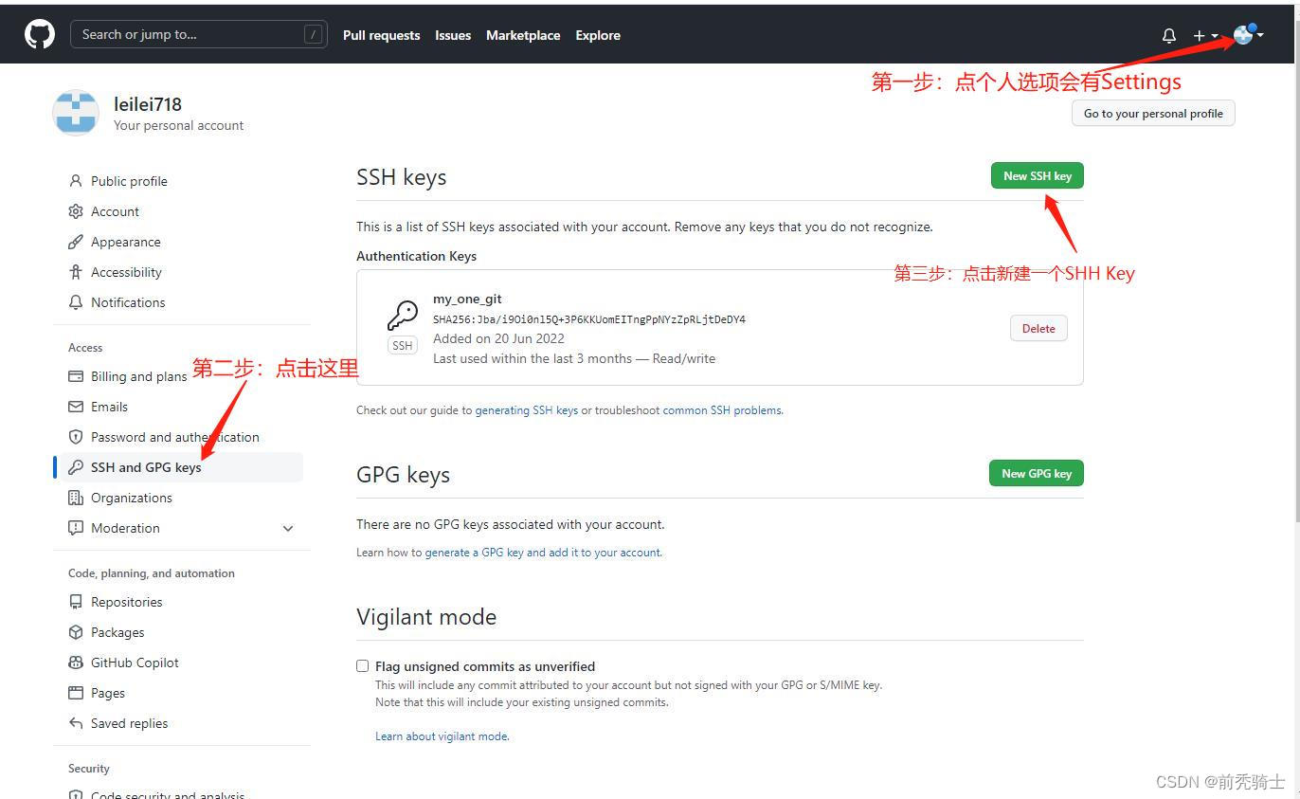Click the leilei718 username heading
The width and height of the screenshot is (1300, 799).
tap(148, 104)
